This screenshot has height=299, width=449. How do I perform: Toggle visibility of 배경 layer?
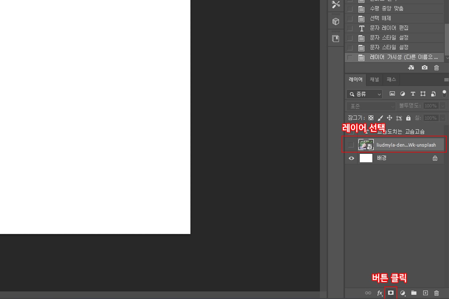pyautogui.click(x=351, y=158)
